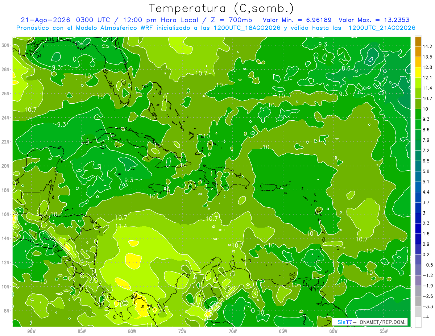Image resolution: width=435 pixels, height=336 pixels.
Task: Click the '85W' longitude axis label
Action: (82, 331)
